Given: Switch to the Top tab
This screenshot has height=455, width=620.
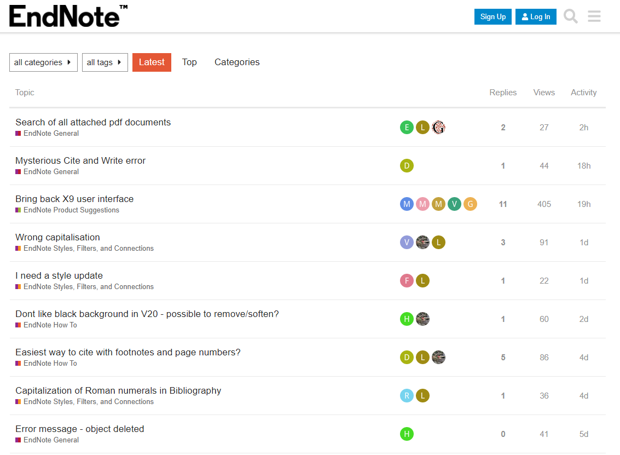Looking at the screenshot, I should pos(189,62).
